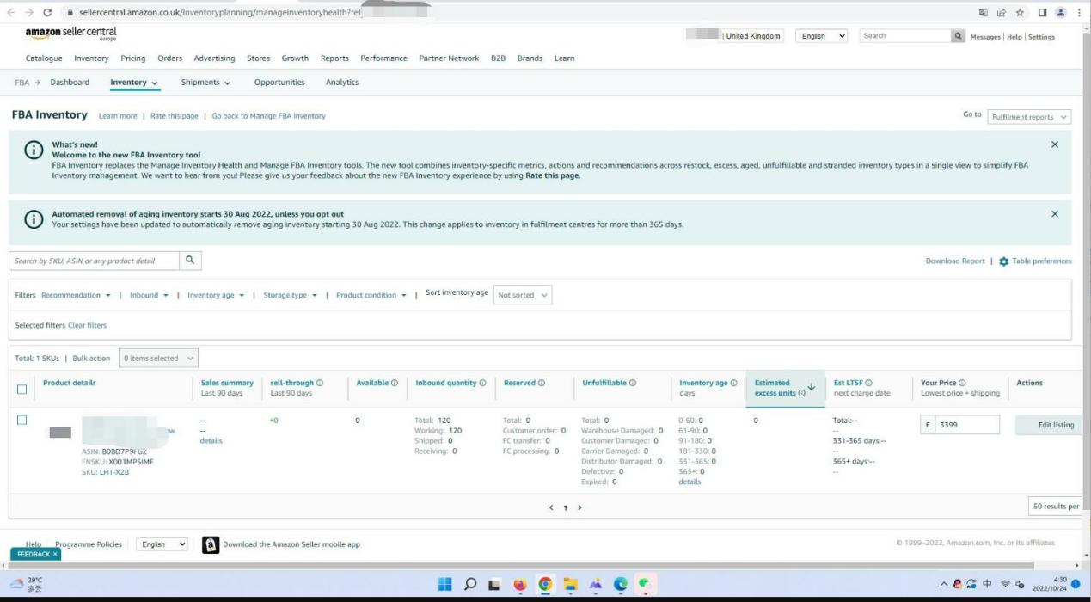This screenshot has height=602, width=1091.
Task: Expand the Recommendation filter
Action: pyautogui.click(x=77, y=295)
